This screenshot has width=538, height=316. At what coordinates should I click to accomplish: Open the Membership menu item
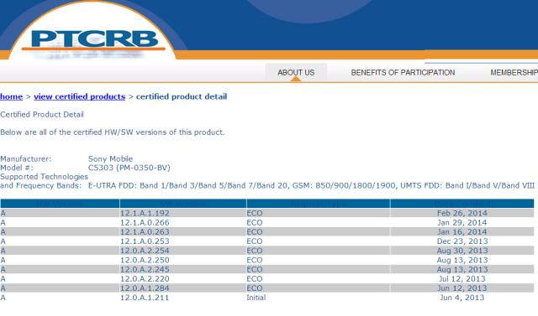tap(514, 72)
